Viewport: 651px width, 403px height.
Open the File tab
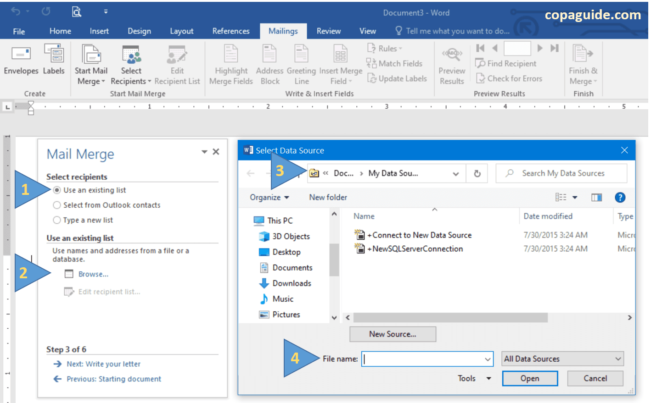click(19, 31)
